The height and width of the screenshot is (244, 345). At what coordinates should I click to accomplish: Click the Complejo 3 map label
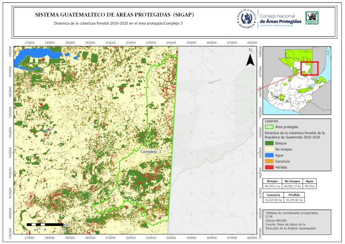click(x=150, y=152)
